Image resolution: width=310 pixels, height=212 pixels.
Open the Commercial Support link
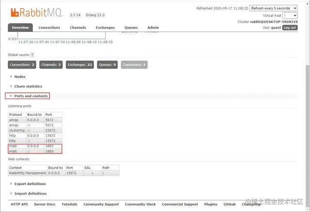pyautogui.click(x=180, y=204)
